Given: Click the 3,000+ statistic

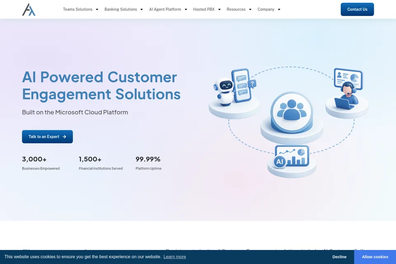Looking at the screenshot, I should pos(34,159).
